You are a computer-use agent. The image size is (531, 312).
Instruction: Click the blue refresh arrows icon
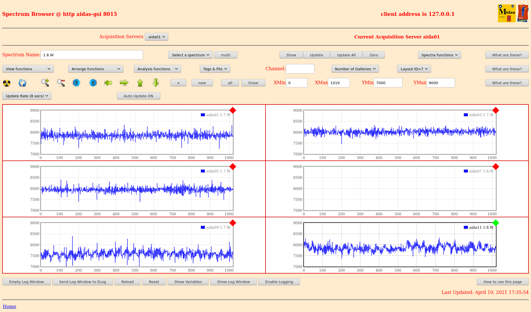click(x=22, y=83)
